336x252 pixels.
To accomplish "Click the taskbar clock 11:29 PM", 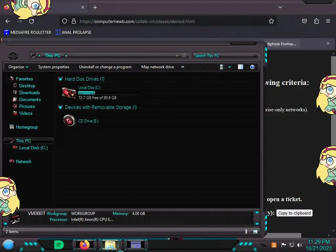I will pyautogui.click(x=319, y=242).
